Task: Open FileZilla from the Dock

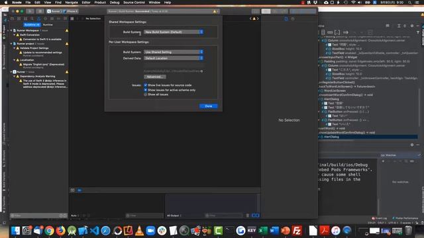Action: click(x=297, y=231)
